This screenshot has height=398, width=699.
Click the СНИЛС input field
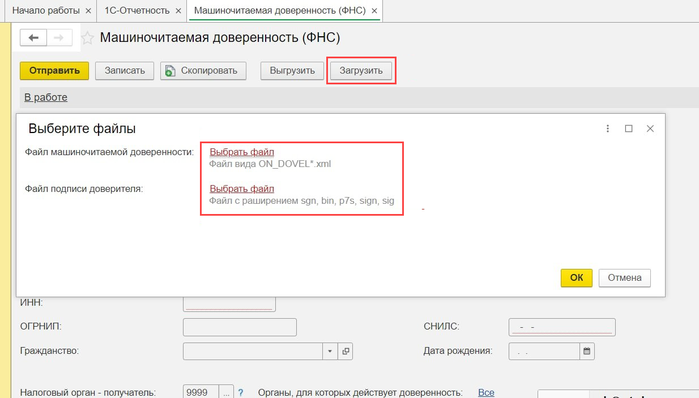click(x=562, y=327)
